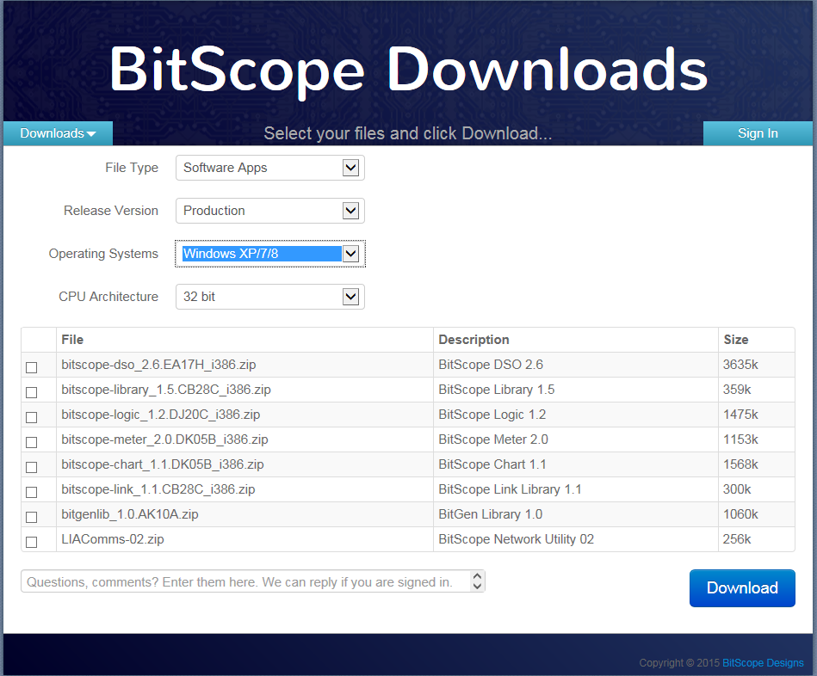Check the bitscope-logic_1.2 file checkbox

[x=31, y=417]
